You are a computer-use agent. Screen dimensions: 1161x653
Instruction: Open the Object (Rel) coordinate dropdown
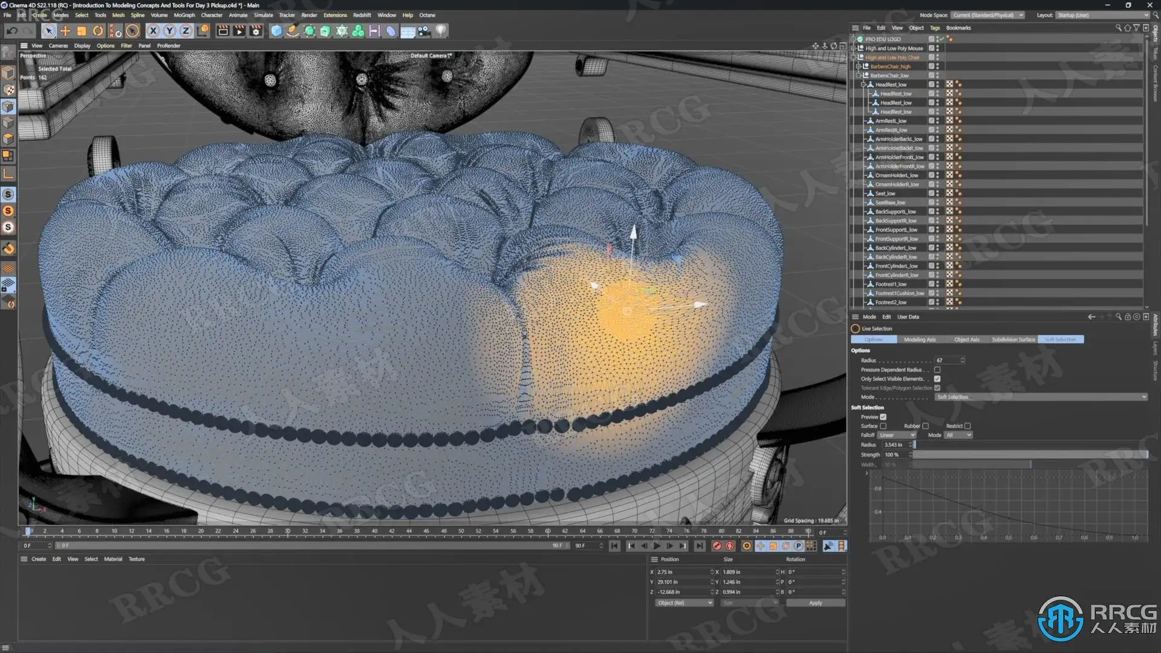tap(685, 603)
